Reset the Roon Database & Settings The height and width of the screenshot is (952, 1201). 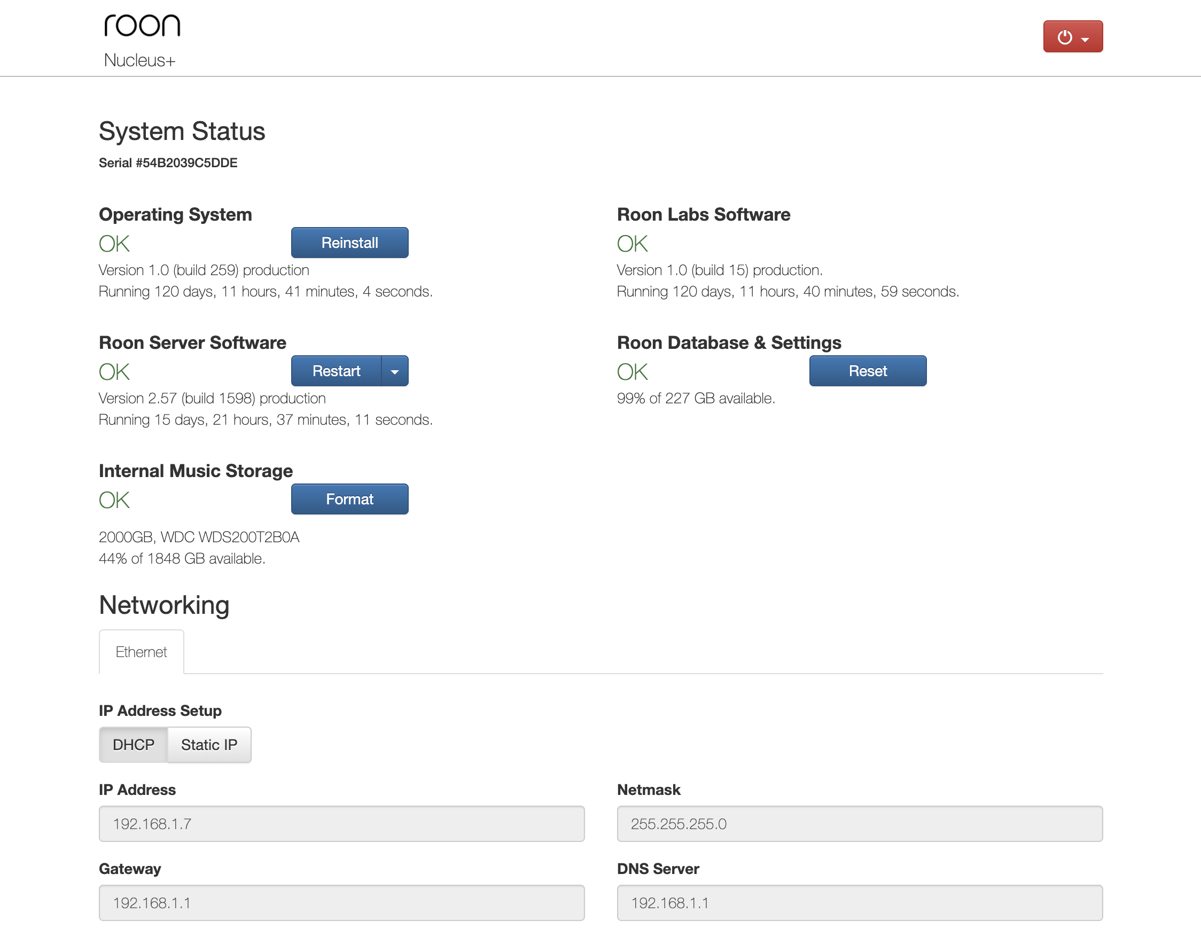click(x=867, y=371)
